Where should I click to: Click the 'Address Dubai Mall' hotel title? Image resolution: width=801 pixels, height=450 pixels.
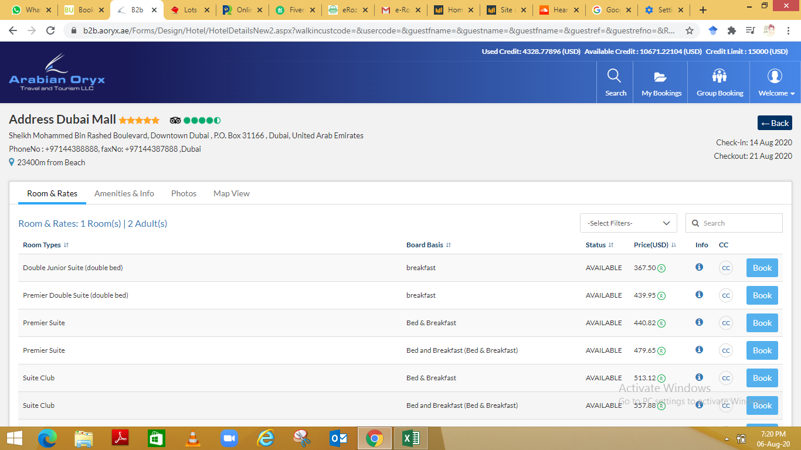click(62, 120)
